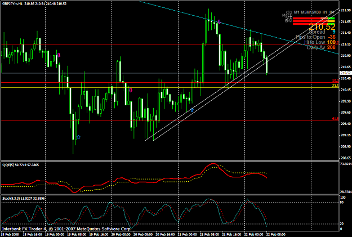Click the 19 Feb 16:00 time label
Viewport: 352px width, 237px height.
pos(99,235)
